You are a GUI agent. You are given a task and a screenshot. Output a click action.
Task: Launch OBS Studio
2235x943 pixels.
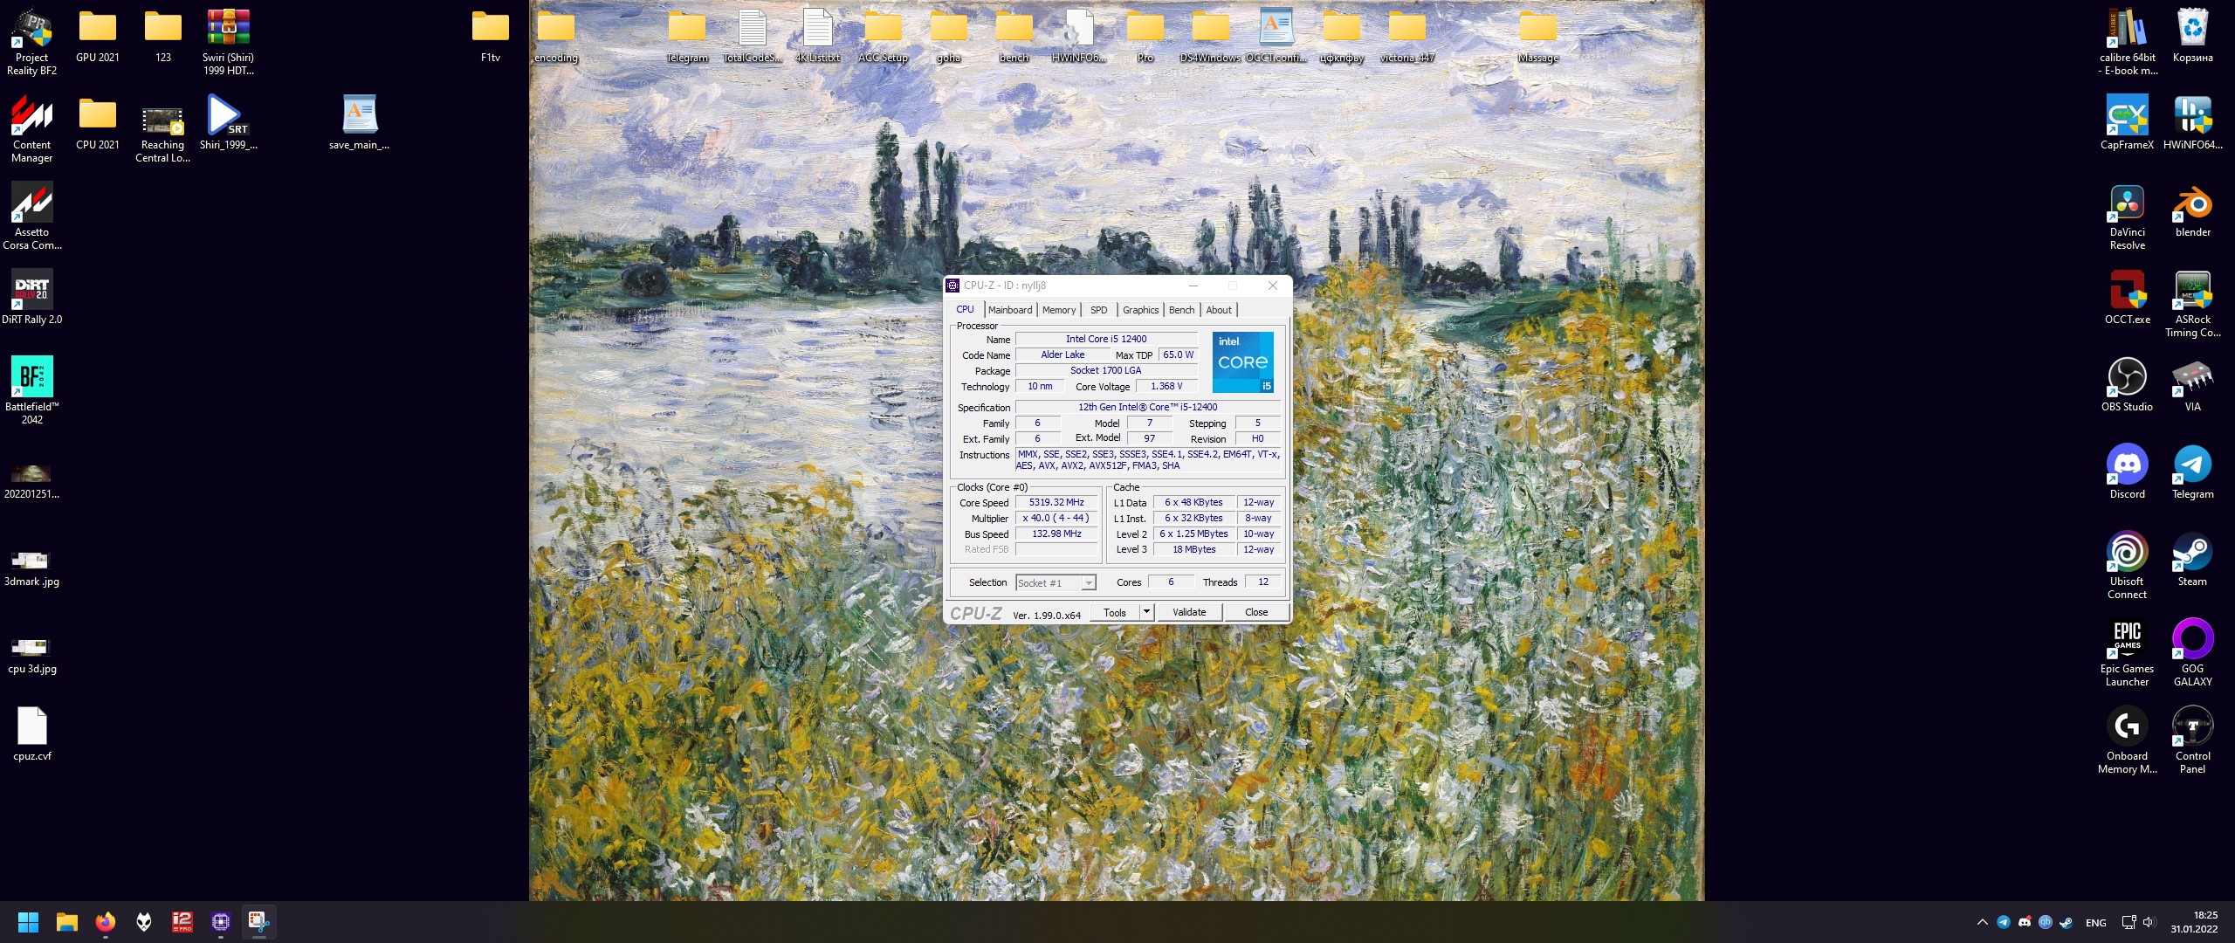2127,384
